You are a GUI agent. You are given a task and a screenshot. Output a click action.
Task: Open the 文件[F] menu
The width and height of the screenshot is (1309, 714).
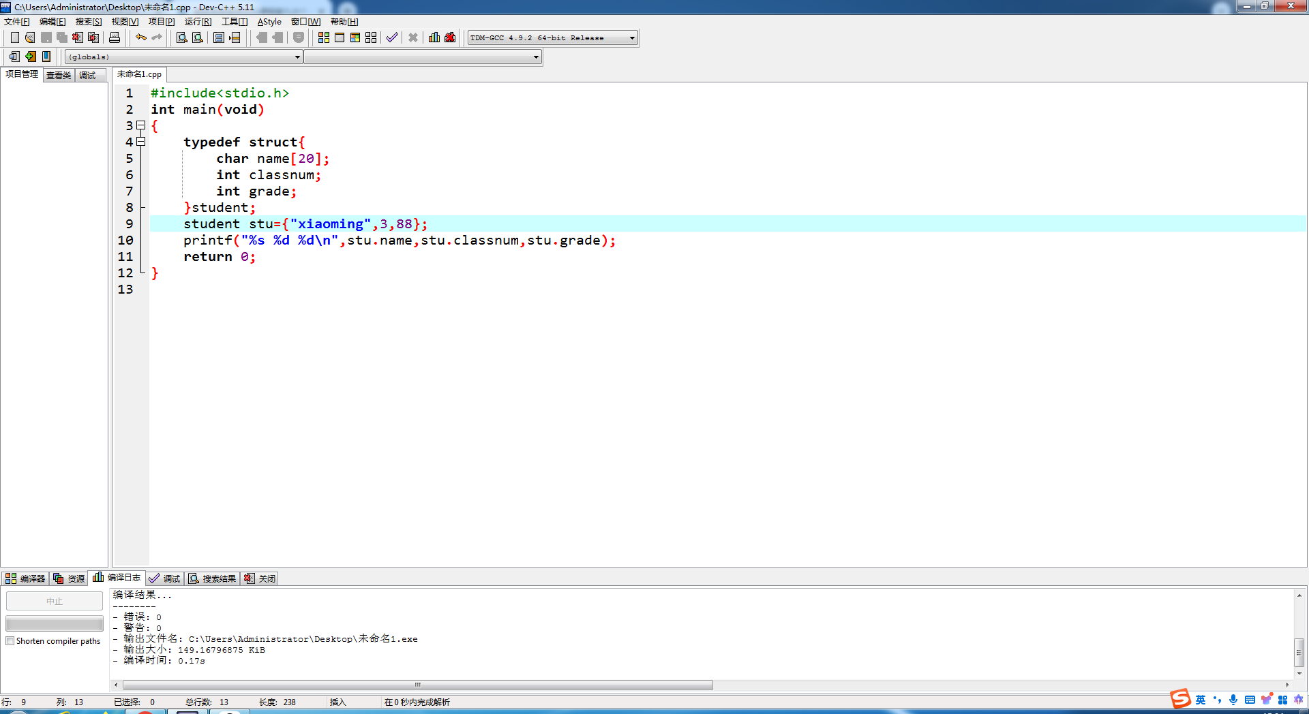pyautogui.click(x=17, y=22)
